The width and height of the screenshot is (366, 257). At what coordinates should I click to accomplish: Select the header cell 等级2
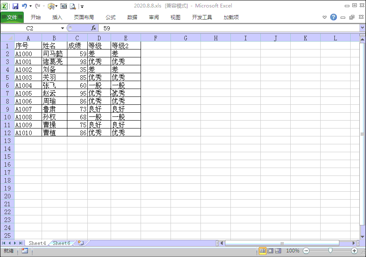[126, 46]
